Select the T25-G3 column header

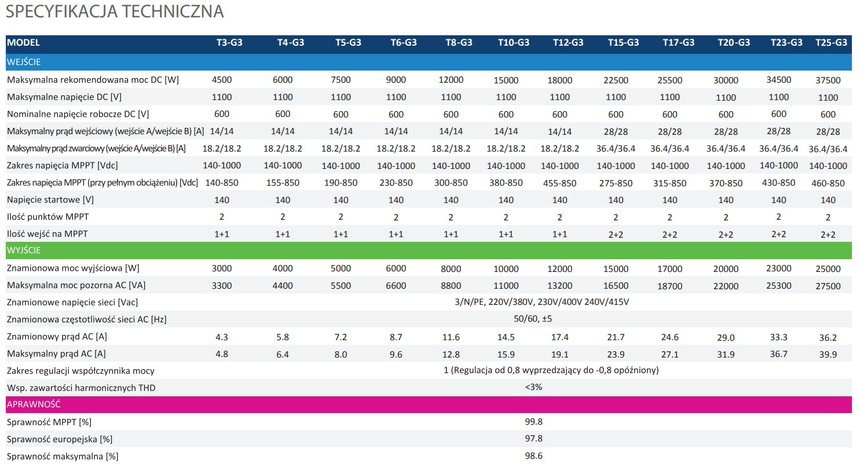(x=831, y=43)
